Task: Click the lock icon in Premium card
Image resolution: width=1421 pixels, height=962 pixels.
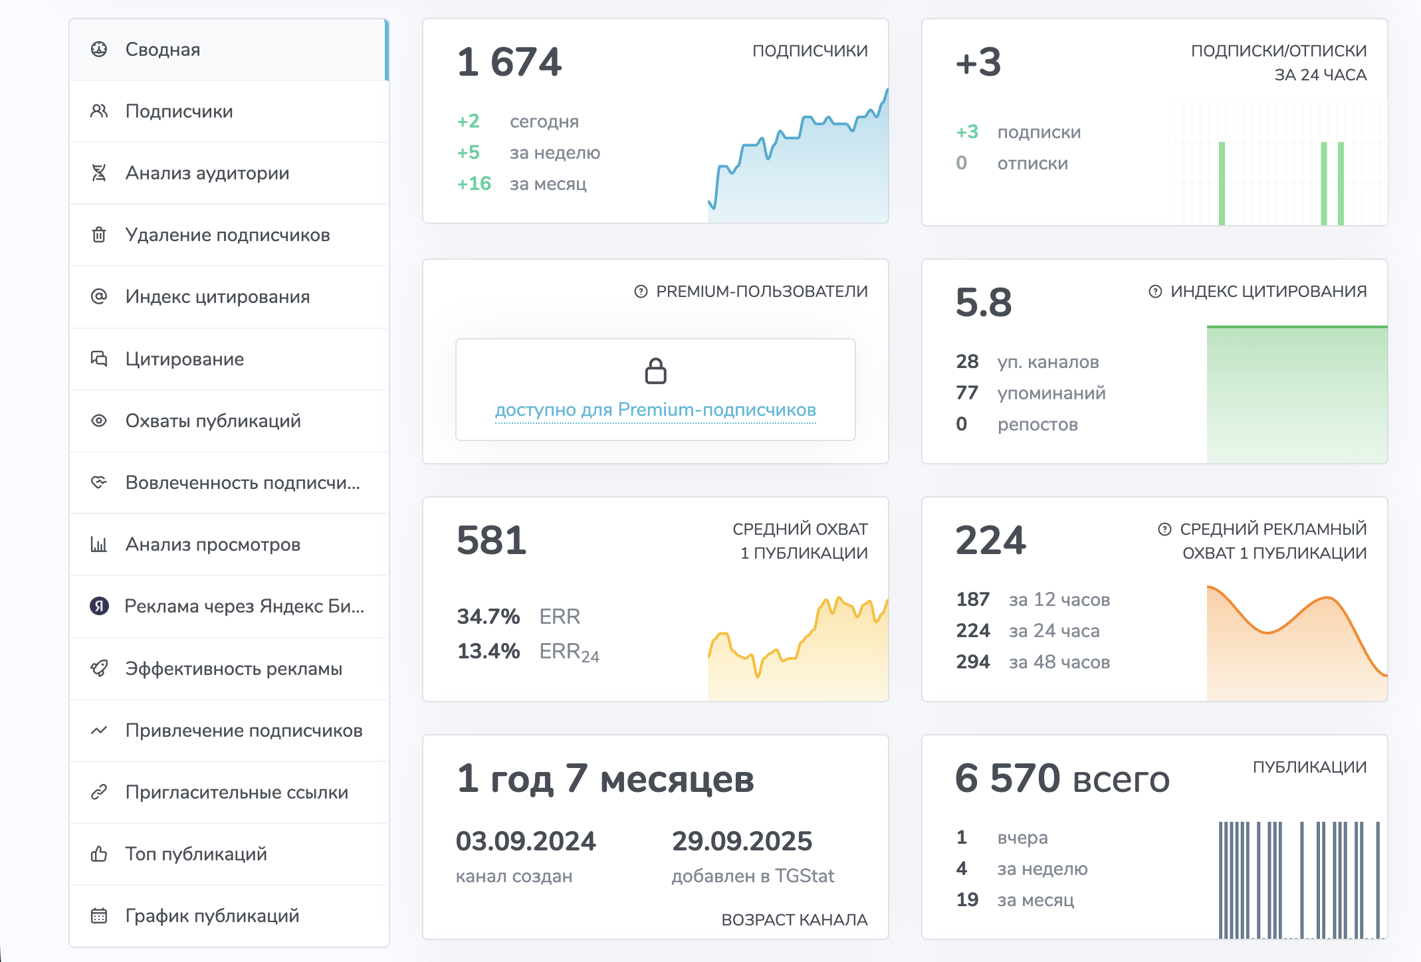Action: pos(655,371)
